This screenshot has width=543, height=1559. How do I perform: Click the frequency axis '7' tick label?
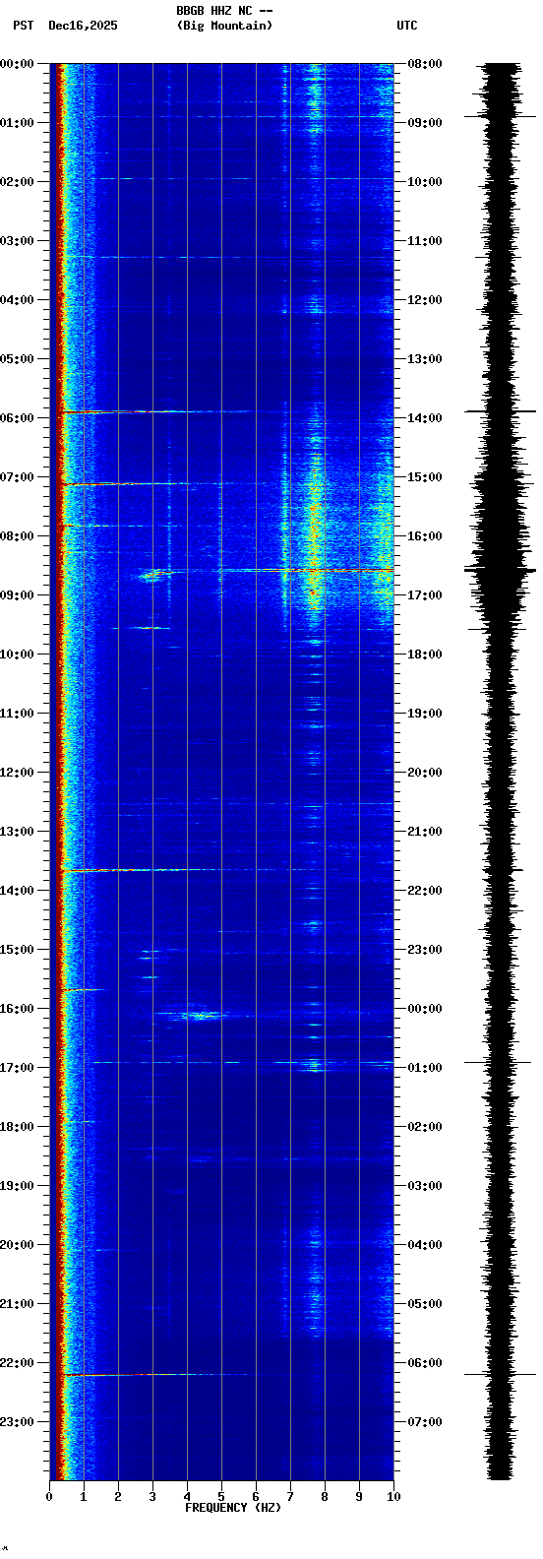[290, 1497]
